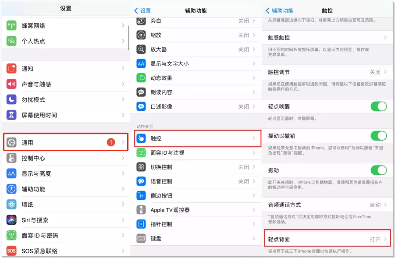
Task: Tap 打开 value on 轻点背面
Action: tap(375, 239)
